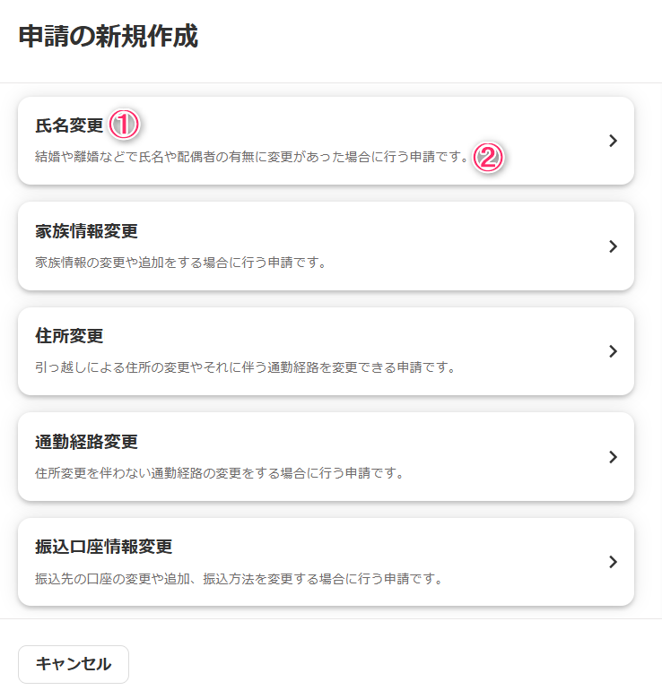Image resolution: width=662 pixels, height=699 pixels.
Task: Click the pink number 2 annotation badge
Action: (x=489, y=158)
